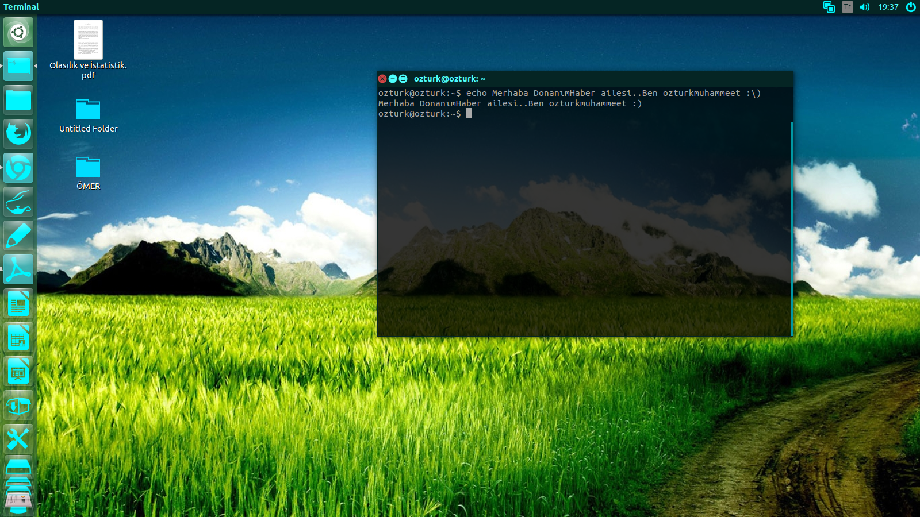The height and width of the screenshot is (517, 920).
Task: Click the terminal title ozturk@ozturk: ~
Action: pyautogui.click(x=450, y=79)
